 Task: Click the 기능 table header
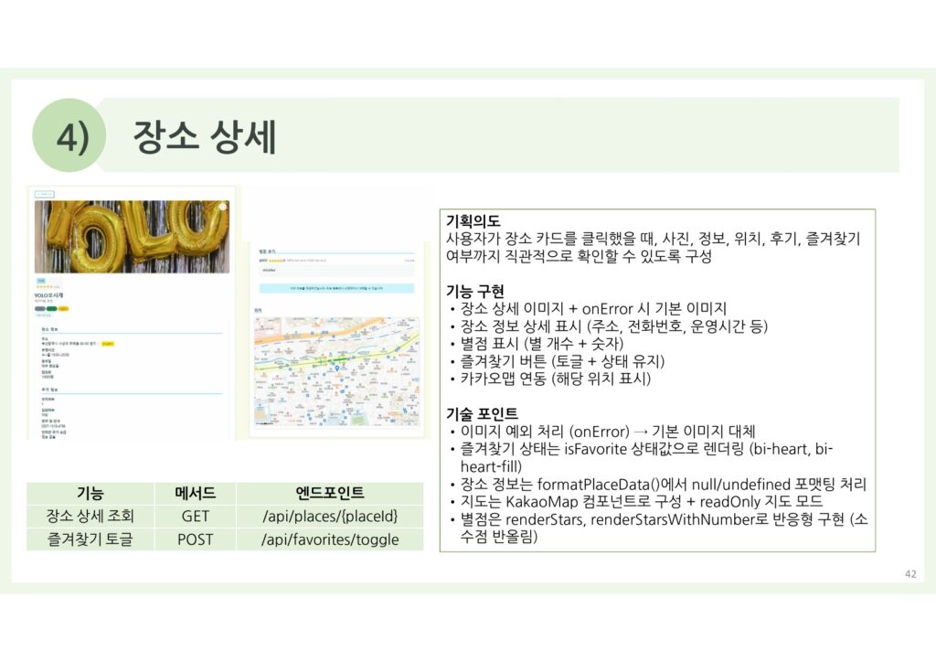point(90,493)
